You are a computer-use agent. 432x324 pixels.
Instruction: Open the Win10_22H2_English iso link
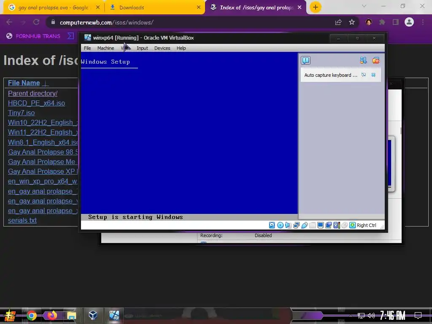(43, 123)
